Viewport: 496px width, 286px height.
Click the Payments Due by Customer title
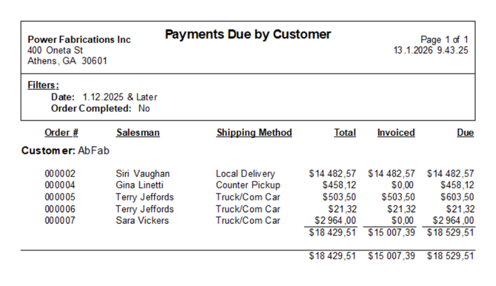tap(248, 34)
